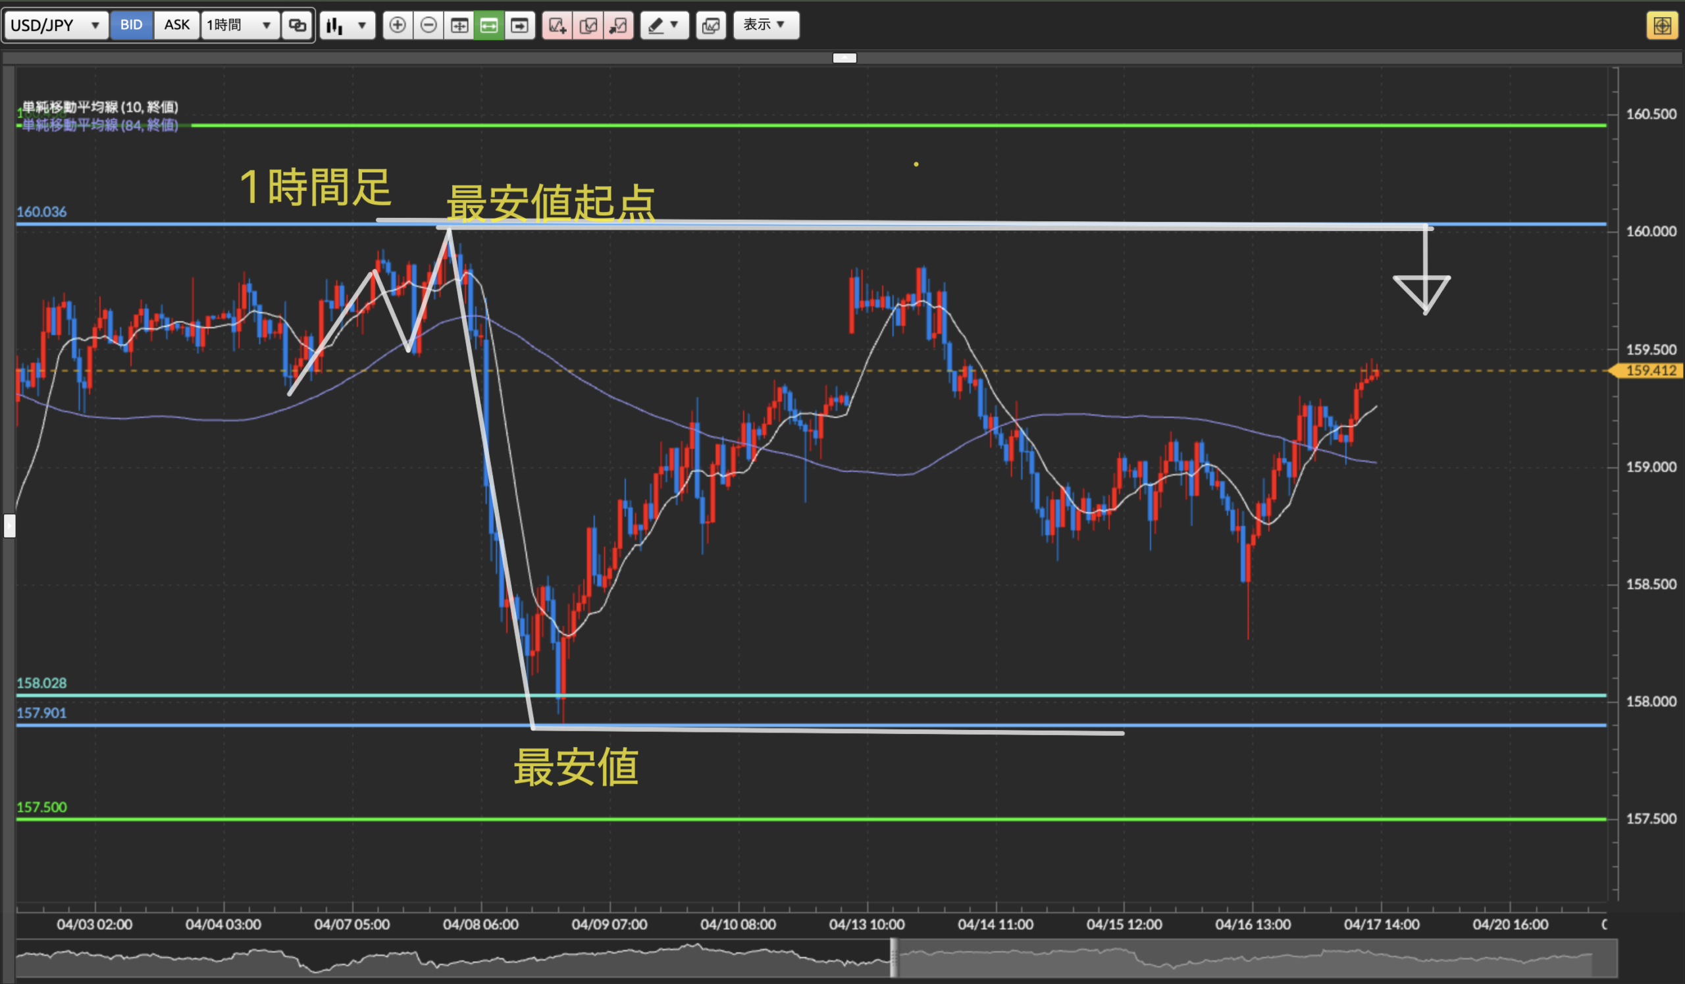Screen dimensions: 1685x984
Task: Click the detach chart popup icon
Action: [619, 26]
